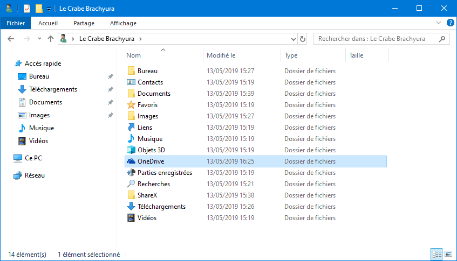Click the Le Crabe Brachyura breadcrumb
This screenshot has width=457, height=261.
click(x=107, y=39)
